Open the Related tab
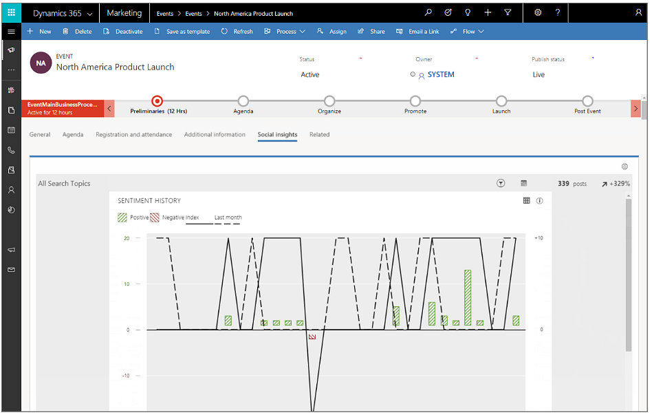The height and width of the screenshot is (417, 654). [x=320, y=134]
